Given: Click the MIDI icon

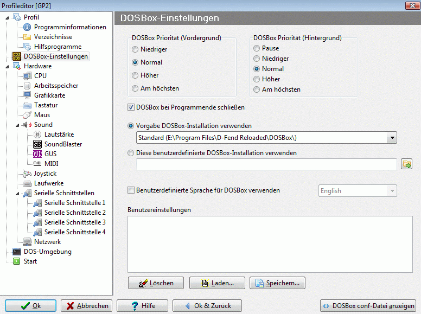Looking at the screenshot, I should point(37,163).
